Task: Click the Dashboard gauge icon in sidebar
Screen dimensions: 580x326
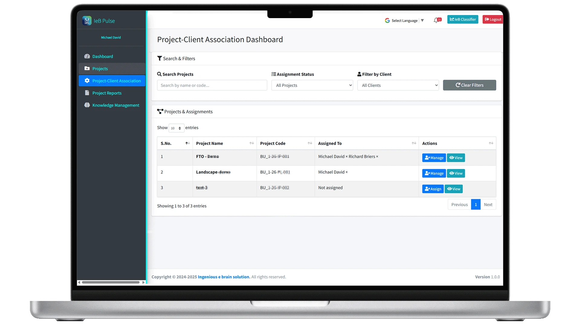Action: coord(87,56)
